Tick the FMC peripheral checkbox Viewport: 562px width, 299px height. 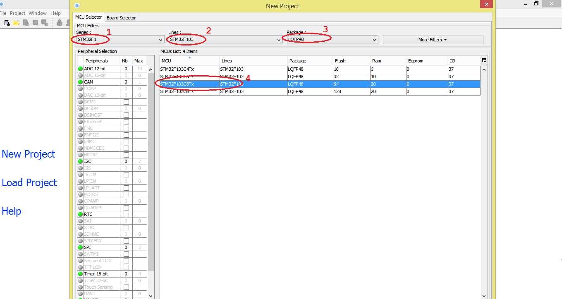click(x=126, y=128)
